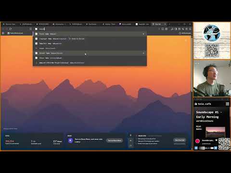Open the bookmarked folder in bookmarks bar
The width and height of the screenshot is (231, 173).
pyautogui.click(x=15, y=33)
